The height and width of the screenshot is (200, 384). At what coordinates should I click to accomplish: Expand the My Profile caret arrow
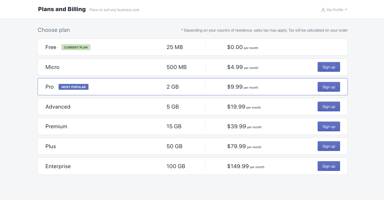(346, 10)
